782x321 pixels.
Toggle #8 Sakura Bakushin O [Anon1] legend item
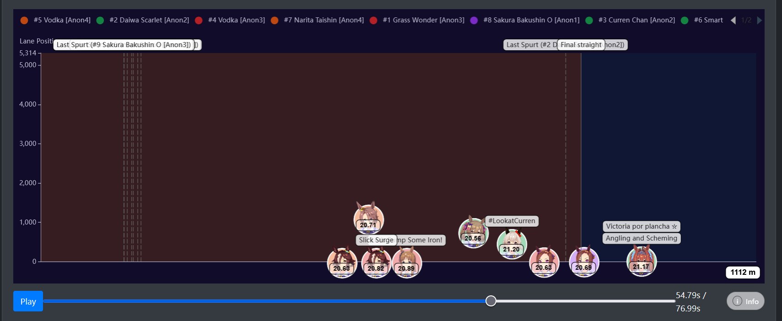pos(525,20)
